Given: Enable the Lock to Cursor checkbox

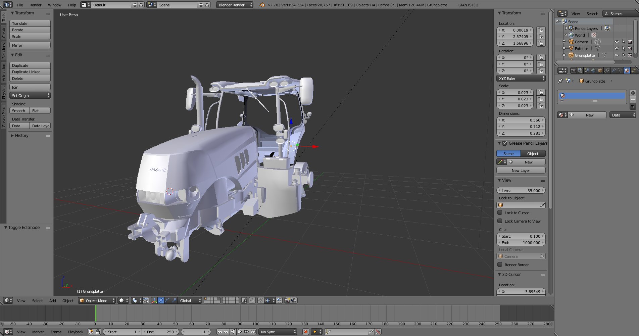Looking at the screenshot, I should pyautogui.click(x=500, y=212).
